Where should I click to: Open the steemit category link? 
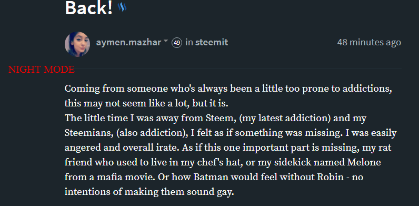pyautogui.click(x=212, y=42)
